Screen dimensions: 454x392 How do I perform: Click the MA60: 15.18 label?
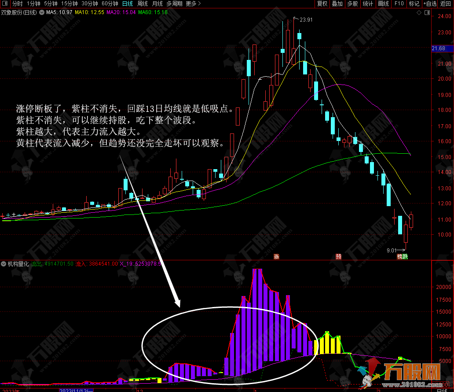[x=153, y=12]
